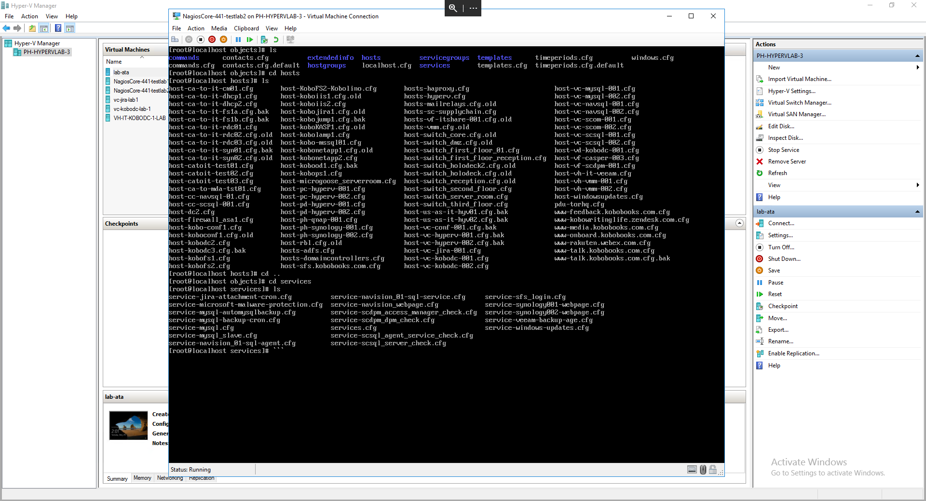926x501 pixels.
Task: Click Inspect Disk... action
Action: 786,138
